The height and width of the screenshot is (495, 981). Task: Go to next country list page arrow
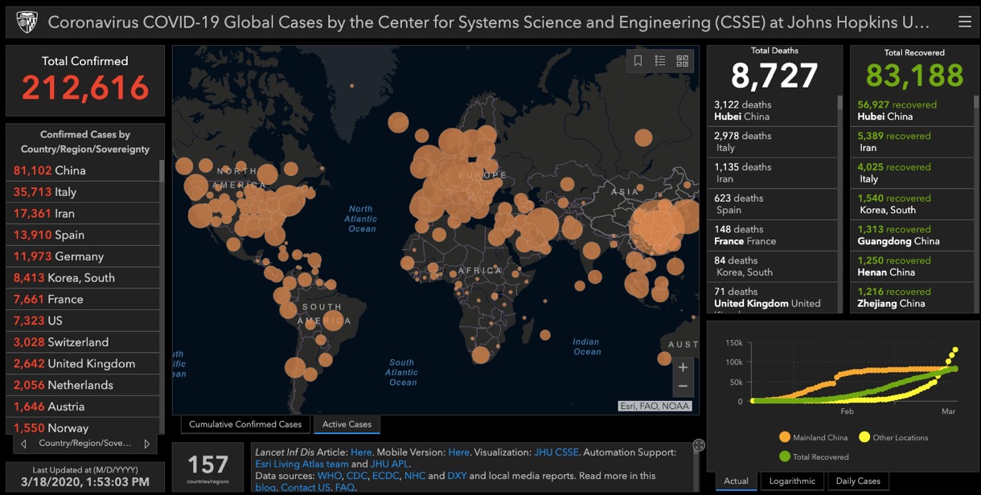point(146,444)
